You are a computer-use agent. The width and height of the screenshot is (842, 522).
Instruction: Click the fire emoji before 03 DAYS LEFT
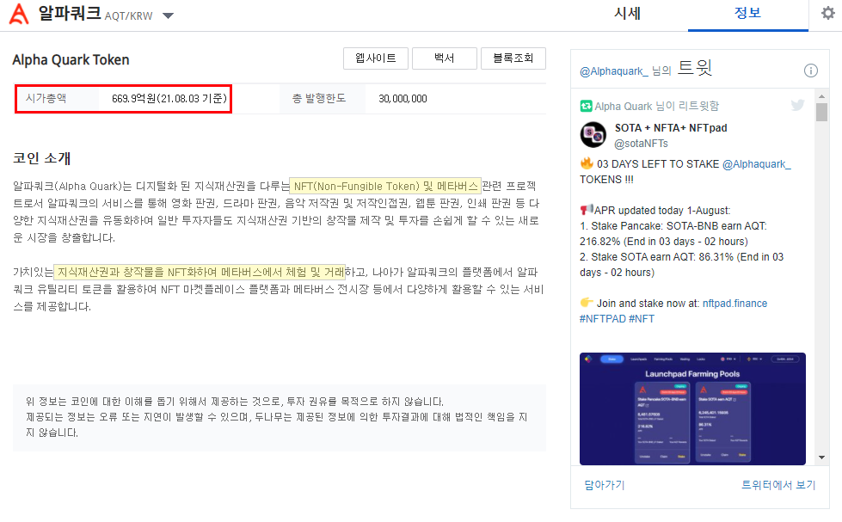587,163
